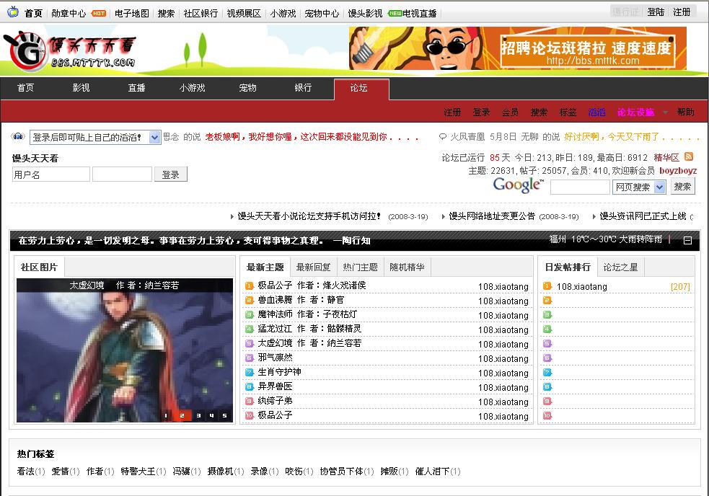This screenshot has height=496, width=709.
Task: Click the NEW badge before 电视直播
Action: [x=395, y=14]
